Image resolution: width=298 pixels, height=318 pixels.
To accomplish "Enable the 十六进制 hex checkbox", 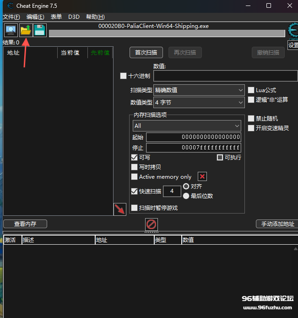I will click(x=123, y=76).
